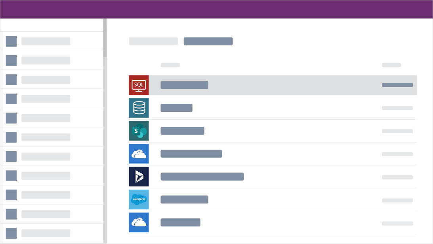Click the sidebar vertical scrollbar thumb
This screenshot has width=433, height=244.
(105, 38)
